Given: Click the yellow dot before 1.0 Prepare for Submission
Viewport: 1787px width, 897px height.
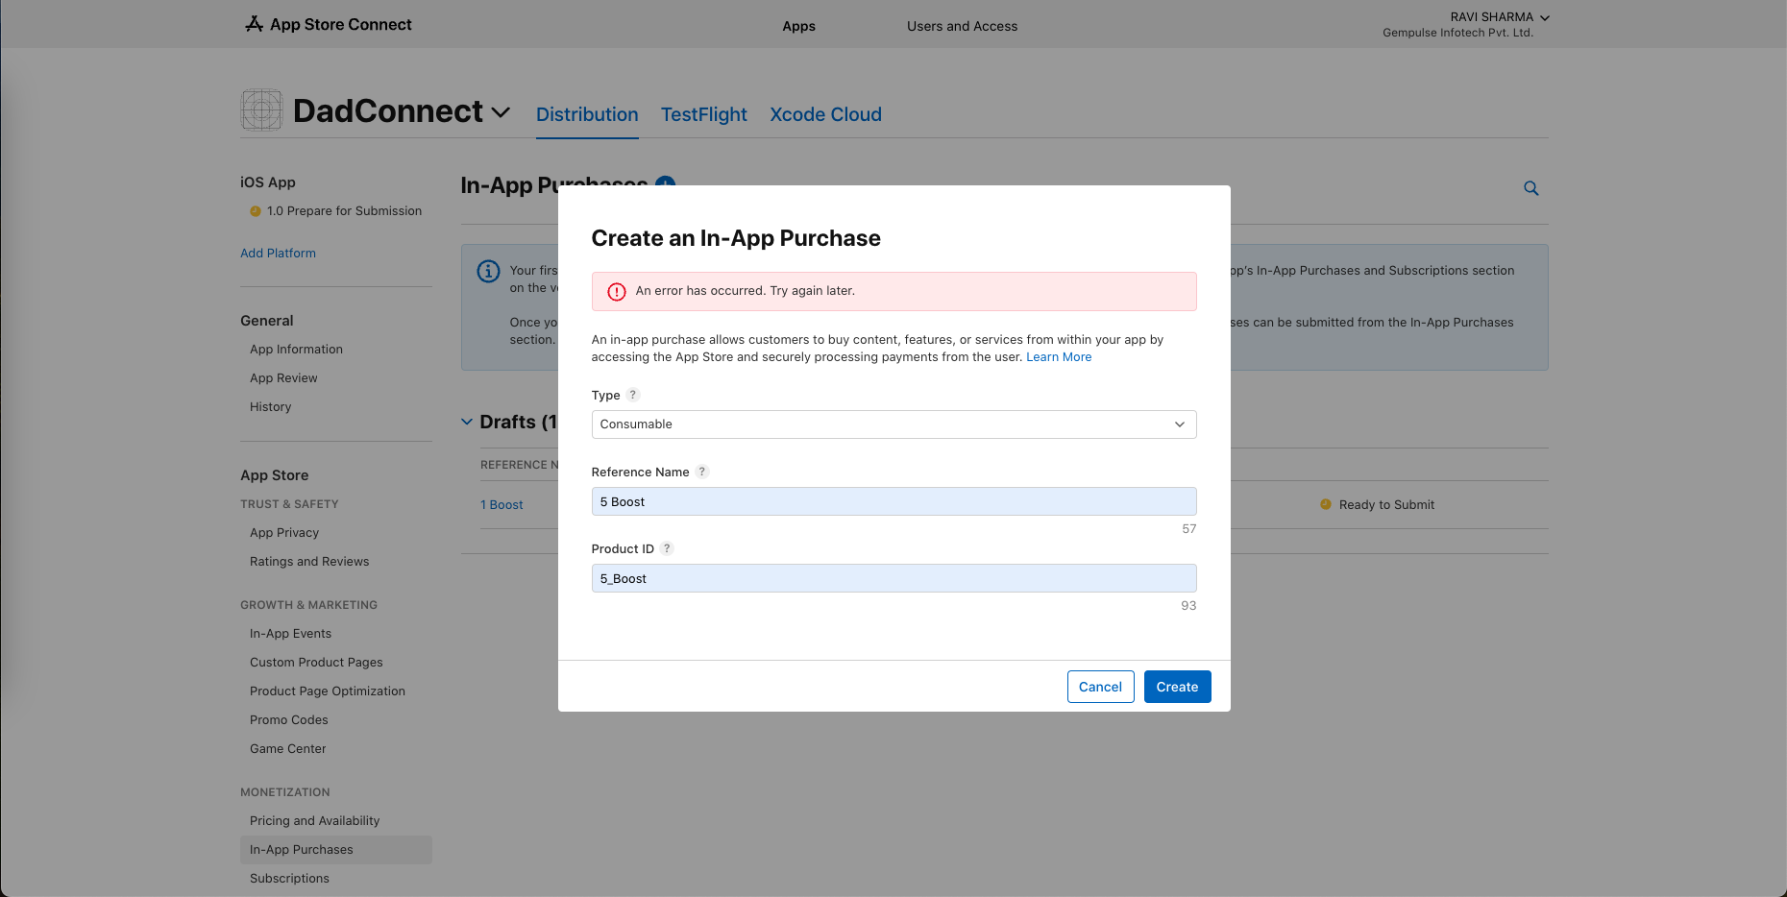Looking at the screenshot, I should 256,211.
